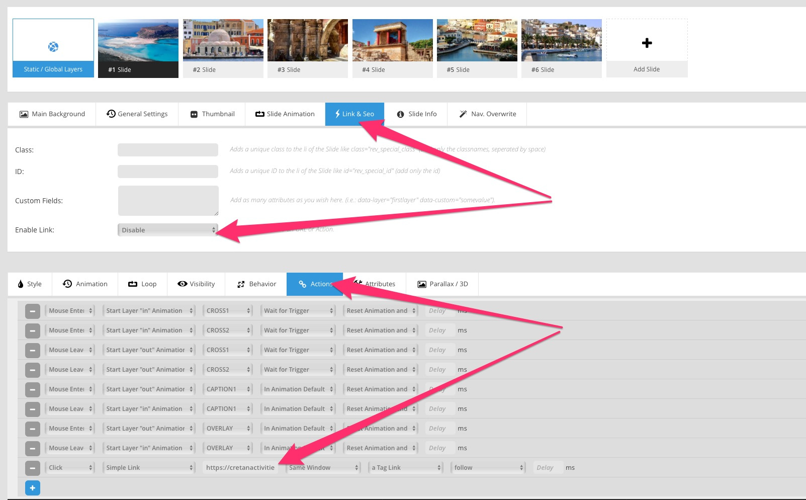Click the Custom Fields text area
This screenshot has height=500, width=806.
168,201
